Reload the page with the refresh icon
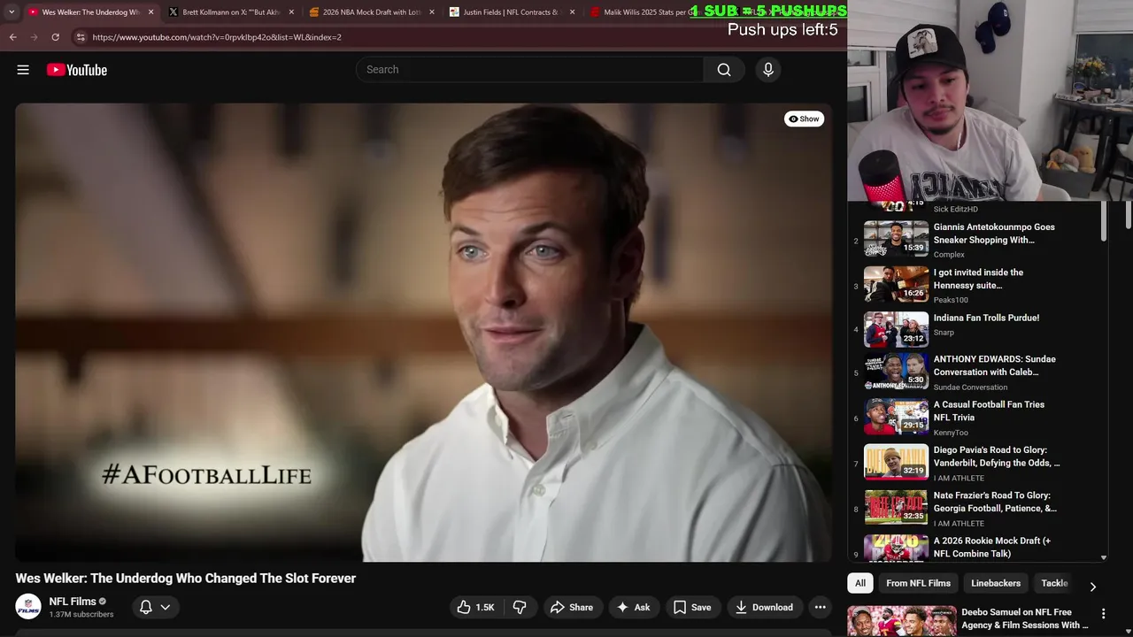 coord(55,37)
